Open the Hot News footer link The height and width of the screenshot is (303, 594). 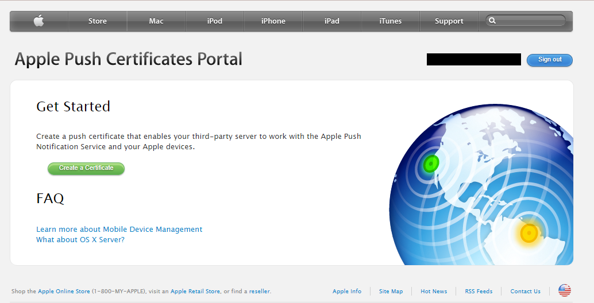click(434, 292)
